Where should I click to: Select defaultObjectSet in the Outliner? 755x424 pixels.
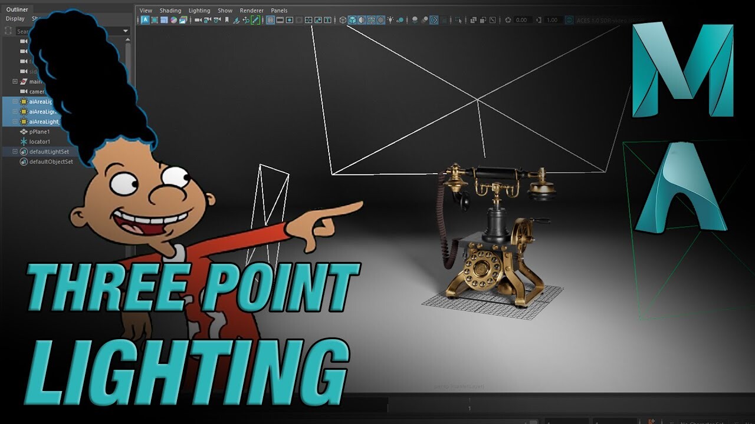click(51, 161)
